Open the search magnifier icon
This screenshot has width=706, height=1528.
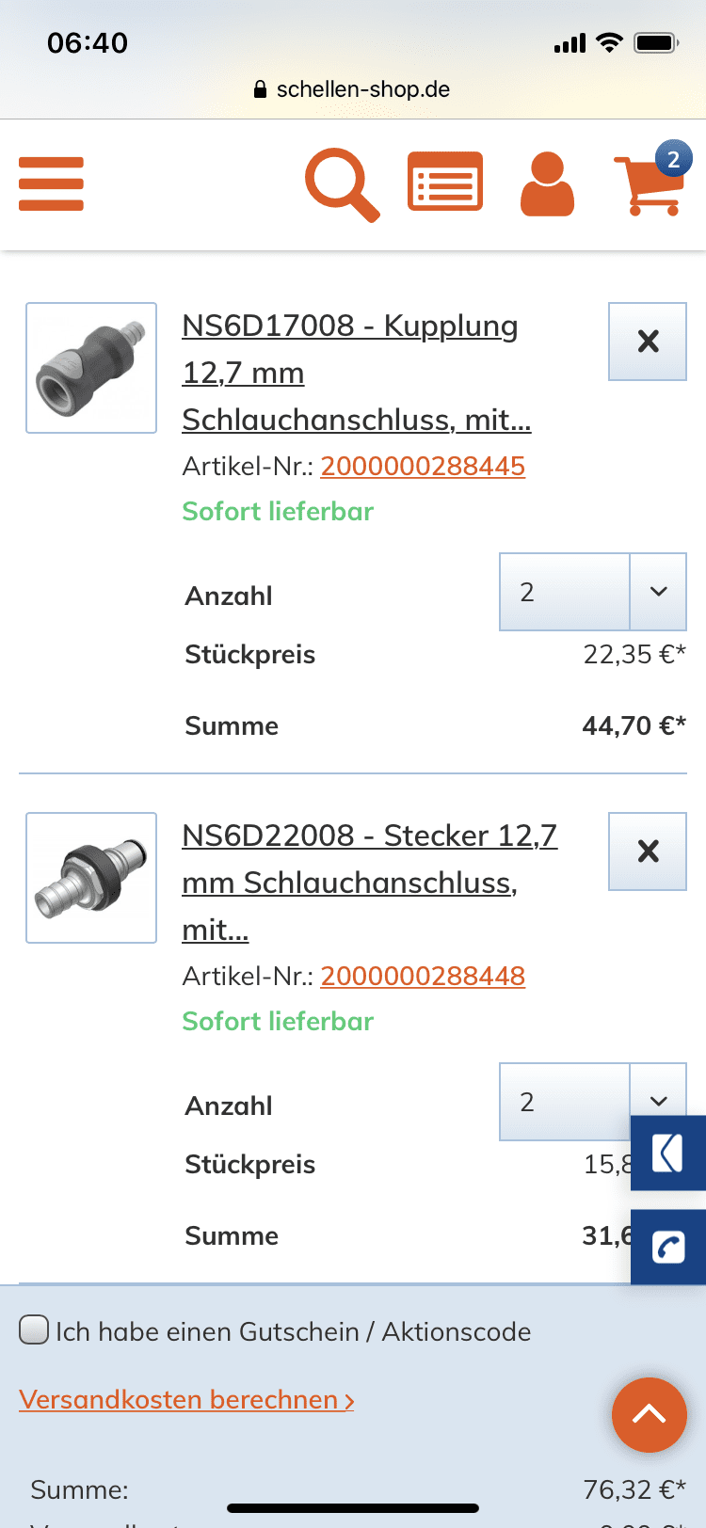click(x=342, y=185)
